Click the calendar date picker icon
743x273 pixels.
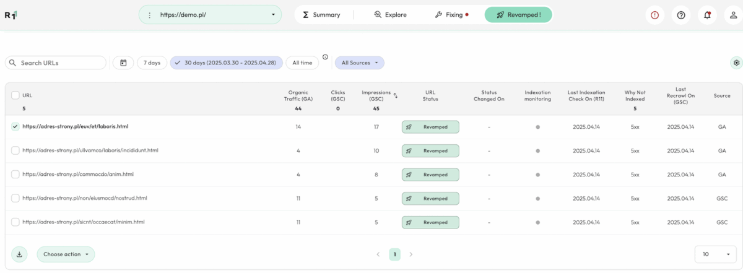click(x=123, y=63)
